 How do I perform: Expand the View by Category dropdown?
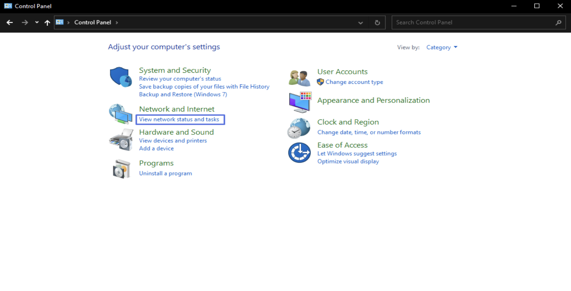click(x=441, y=47)
